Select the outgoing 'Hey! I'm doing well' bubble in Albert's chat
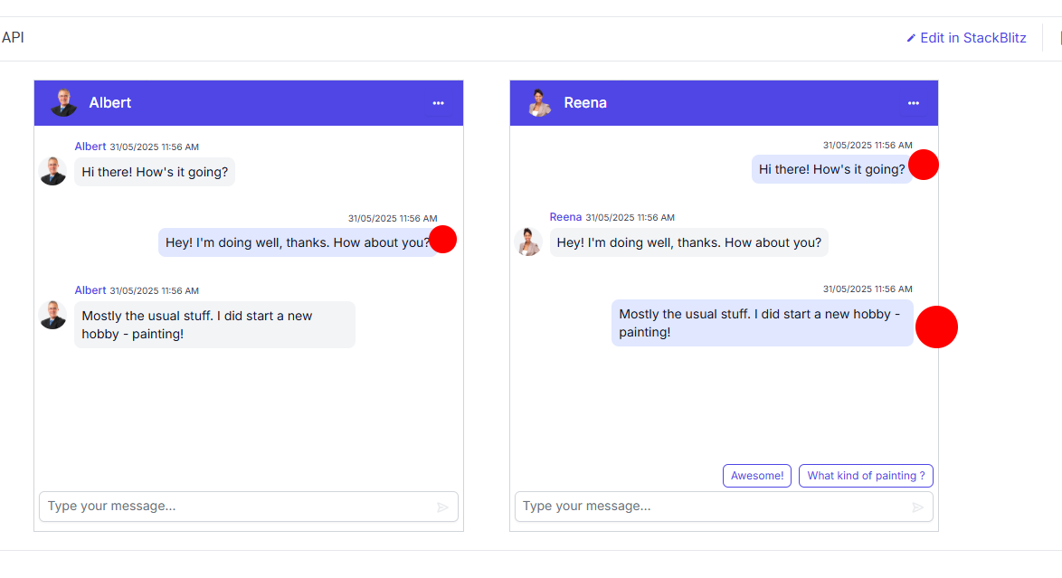Image resolution: width=1062 pixels, height=578 pixels. (298, 242)
